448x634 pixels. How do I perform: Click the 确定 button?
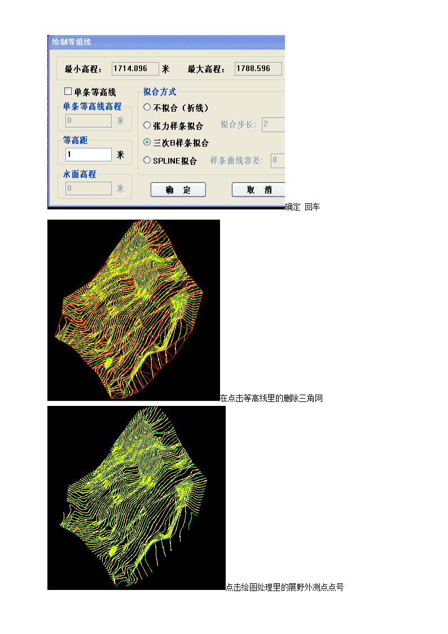click(x=178, y=190)
